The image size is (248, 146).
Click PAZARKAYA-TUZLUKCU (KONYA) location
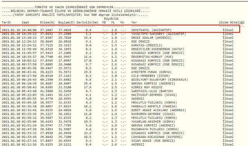(x=155, y=129)
